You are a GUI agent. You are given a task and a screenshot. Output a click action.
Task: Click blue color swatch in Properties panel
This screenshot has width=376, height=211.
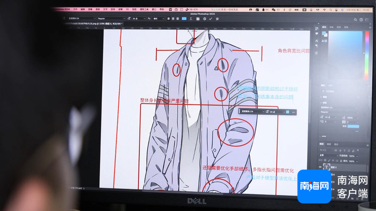point(353,126)
